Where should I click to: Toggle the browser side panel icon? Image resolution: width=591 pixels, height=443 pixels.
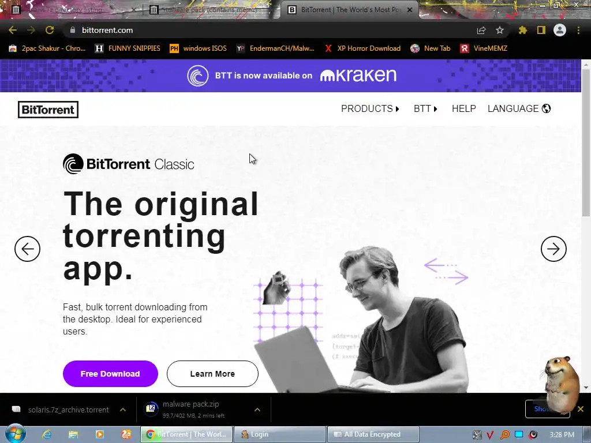click(541, 30)
